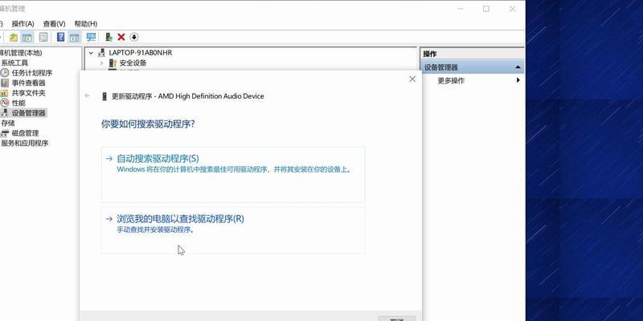Click the 取消 button in the driver dialog

click(396, 319)
